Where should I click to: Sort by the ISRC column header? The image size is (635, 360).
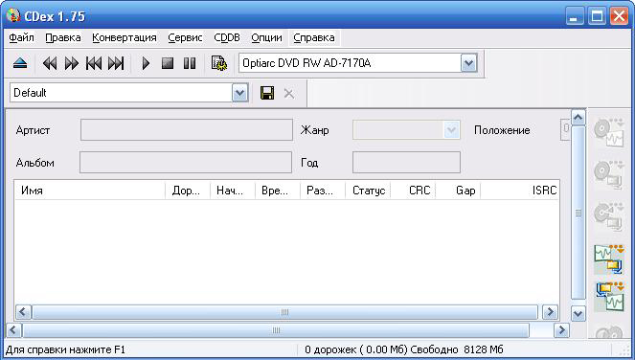(519, 191)
